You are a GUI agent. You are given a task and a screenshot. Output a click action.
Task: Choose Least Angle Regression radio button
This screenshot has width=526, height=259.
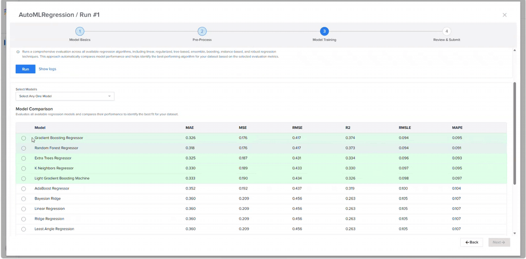tap(24, 229)
